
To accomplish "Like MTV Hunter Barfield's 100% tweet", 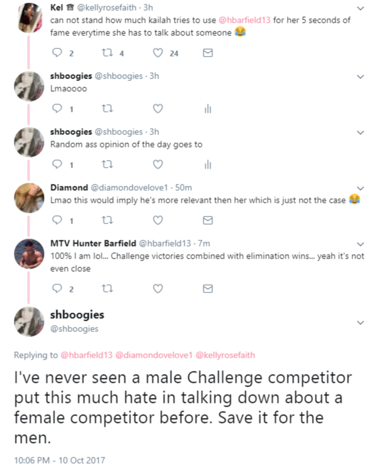I will coord(158,289).
